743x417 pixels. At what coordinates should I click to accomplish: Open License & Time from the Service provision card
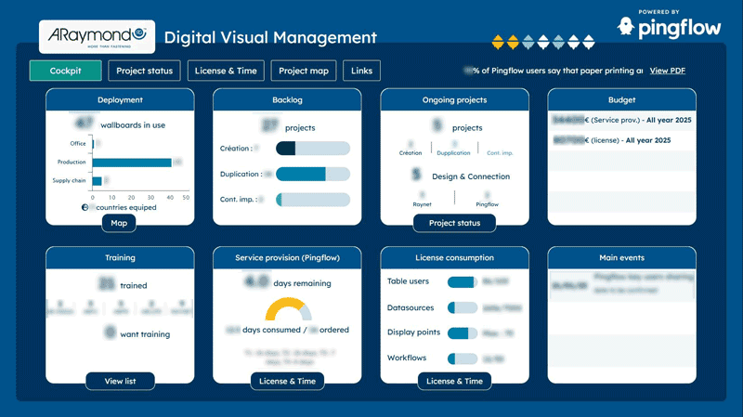point(287,381)
